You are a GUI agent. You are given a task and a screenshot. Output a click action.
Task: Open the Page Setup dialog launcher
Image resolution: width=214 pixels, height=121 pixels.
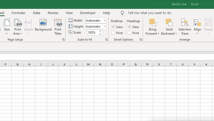pos(63,40)
